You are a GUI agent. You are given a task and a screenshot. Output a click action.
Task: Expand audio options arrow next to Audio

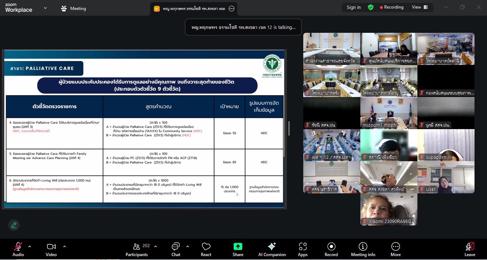pos(30,246)
